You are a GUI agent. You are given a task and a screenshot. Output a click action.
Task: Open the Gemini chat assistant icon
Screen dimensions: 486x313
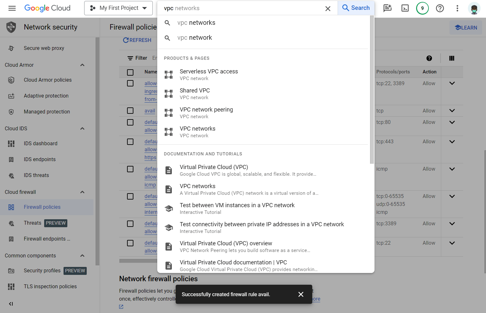[388, 8]
